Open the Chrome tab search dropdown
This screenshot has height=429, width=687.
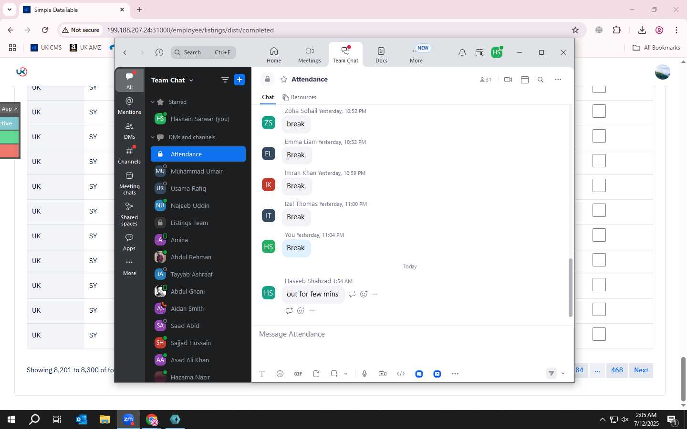(x=9, y=10)
